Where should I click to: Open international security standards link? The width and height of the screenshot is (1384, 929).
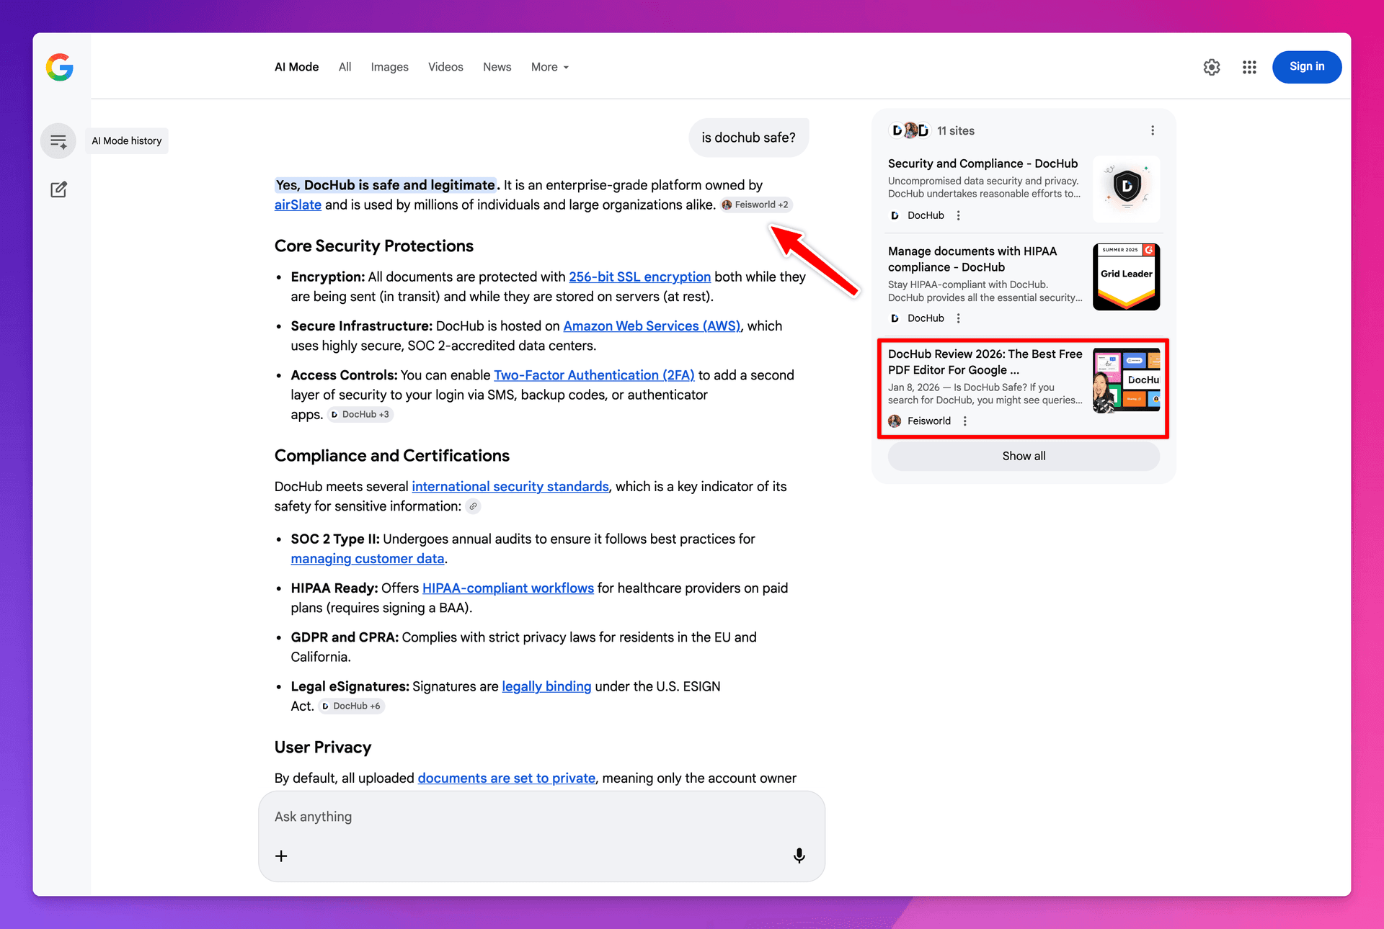point(510,486)
